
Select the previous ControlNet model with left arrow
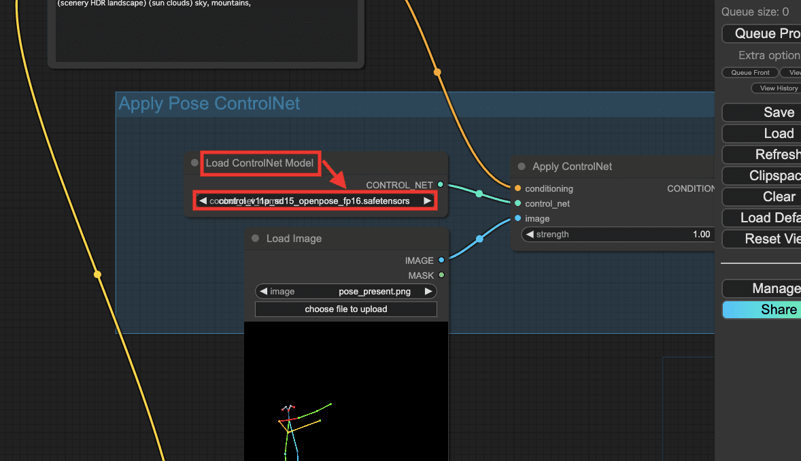click(x=203, y=201)
